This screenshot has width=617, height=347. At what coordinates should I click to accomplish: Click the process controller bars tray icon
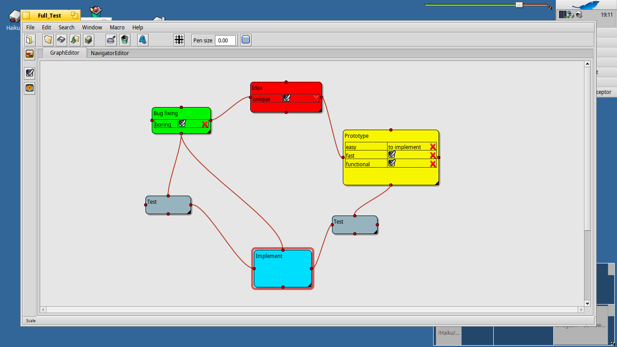[562, 15]
